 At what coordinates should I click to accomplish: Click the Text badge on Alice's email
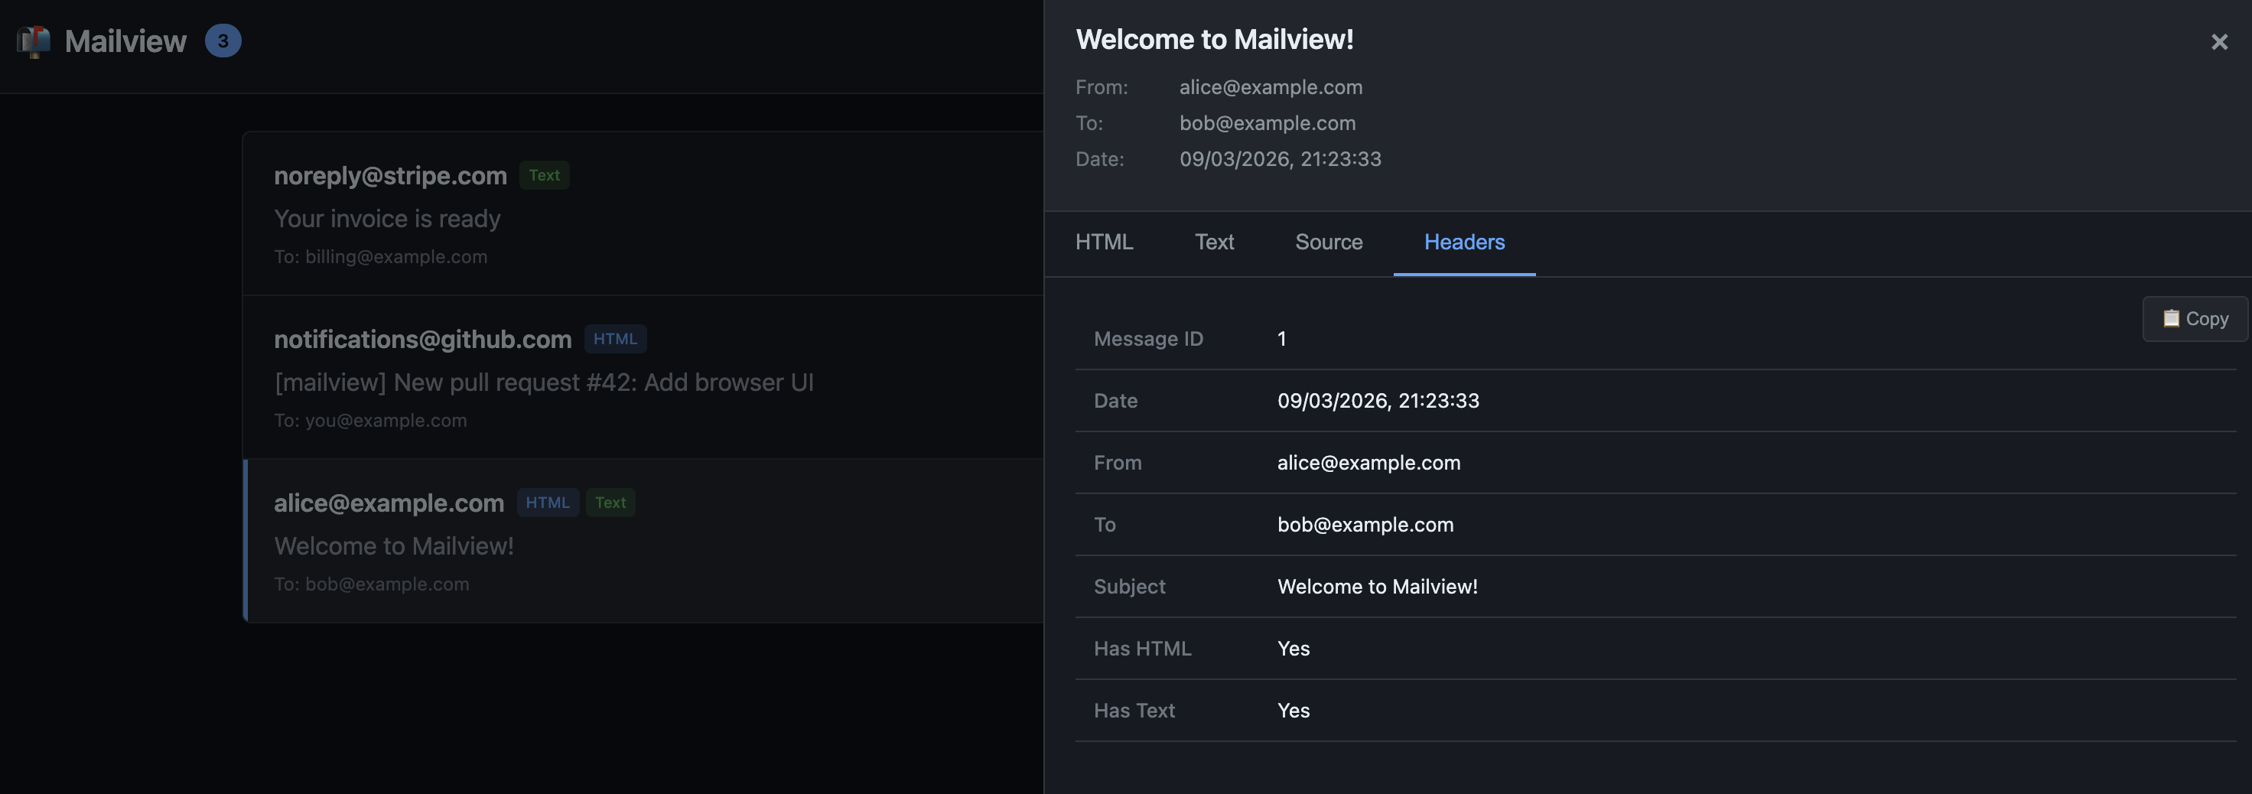tap(610, 503)
